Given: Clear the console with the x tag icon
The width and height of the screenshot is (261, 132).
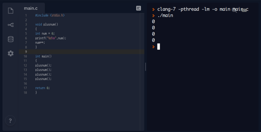Looking at the screenshot, I should [244, 10].
